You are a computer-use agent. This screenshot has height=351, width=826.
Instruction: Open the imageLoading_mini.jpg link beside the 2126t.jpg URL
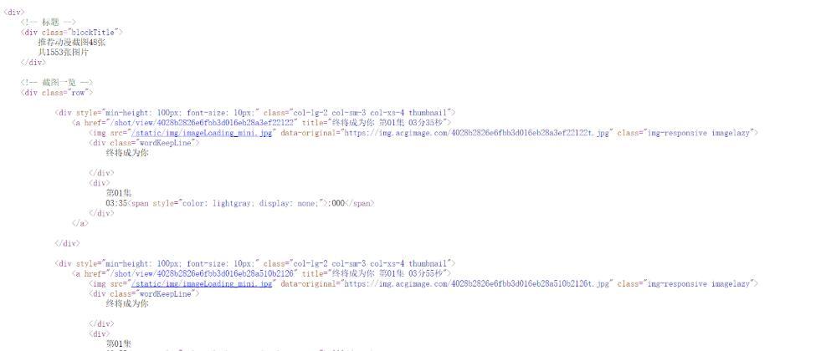(x=202, y=283)
